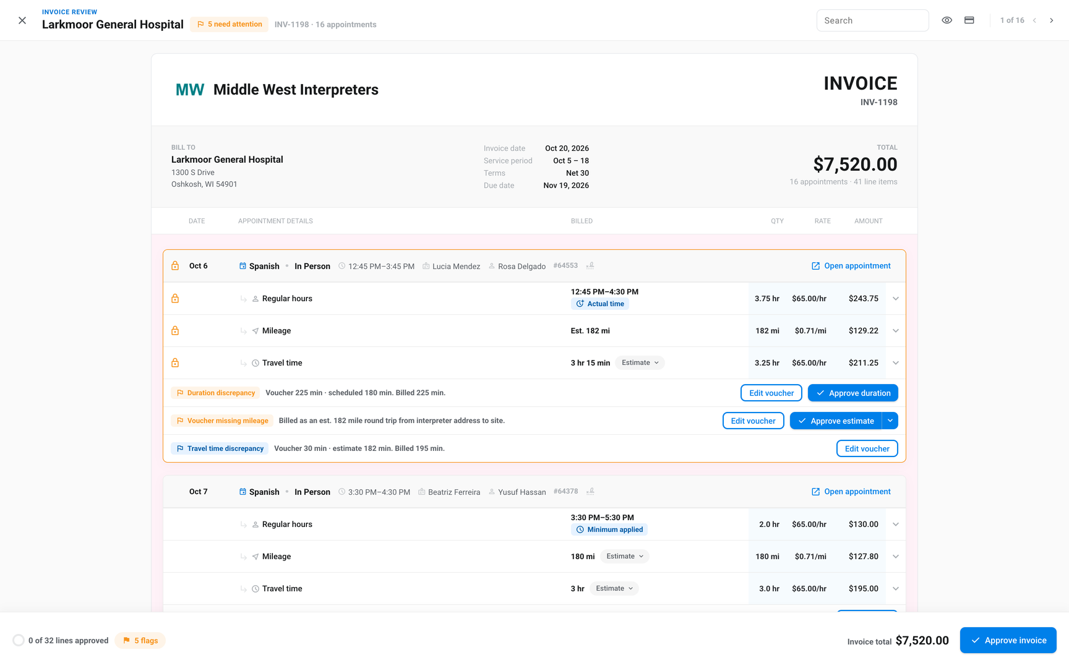This screenshot has height=668, width=1069.
Task: Close the invoice review panel
Action: [x=22, y=20]
